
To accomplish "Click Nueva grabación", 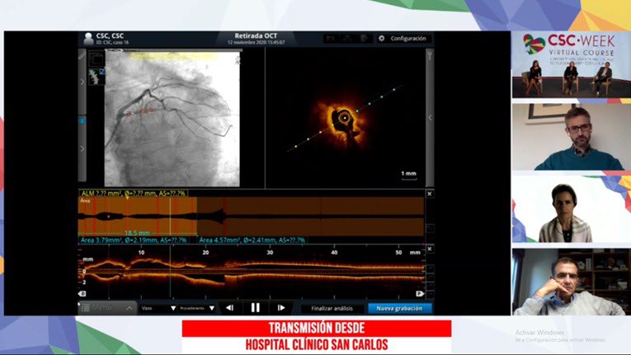I will (399, 308).
